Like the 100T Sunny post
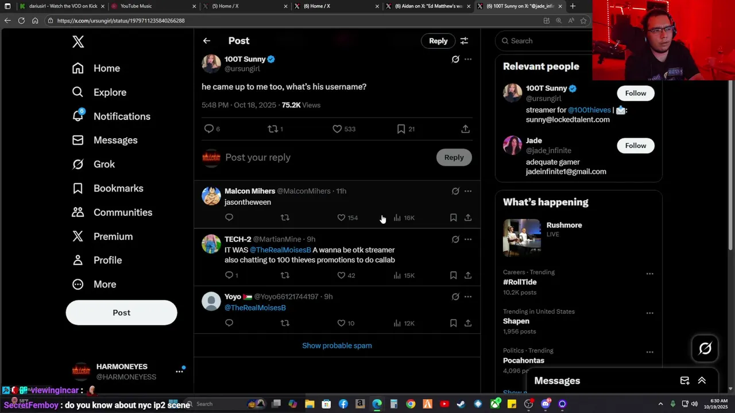Screen dimensions: 735x413 click(x=337, y=129)
